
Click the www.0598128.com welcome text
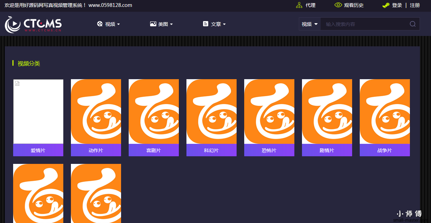[110, 5]
